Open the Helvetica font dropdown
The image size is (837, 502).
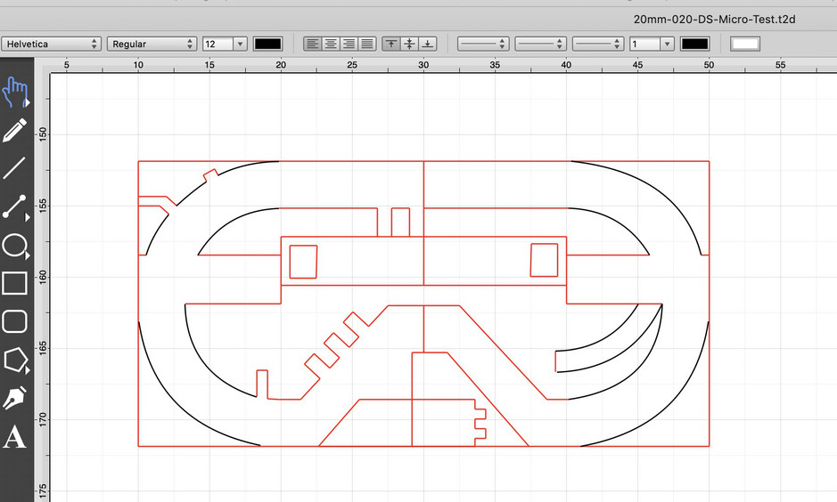(51, 44)
